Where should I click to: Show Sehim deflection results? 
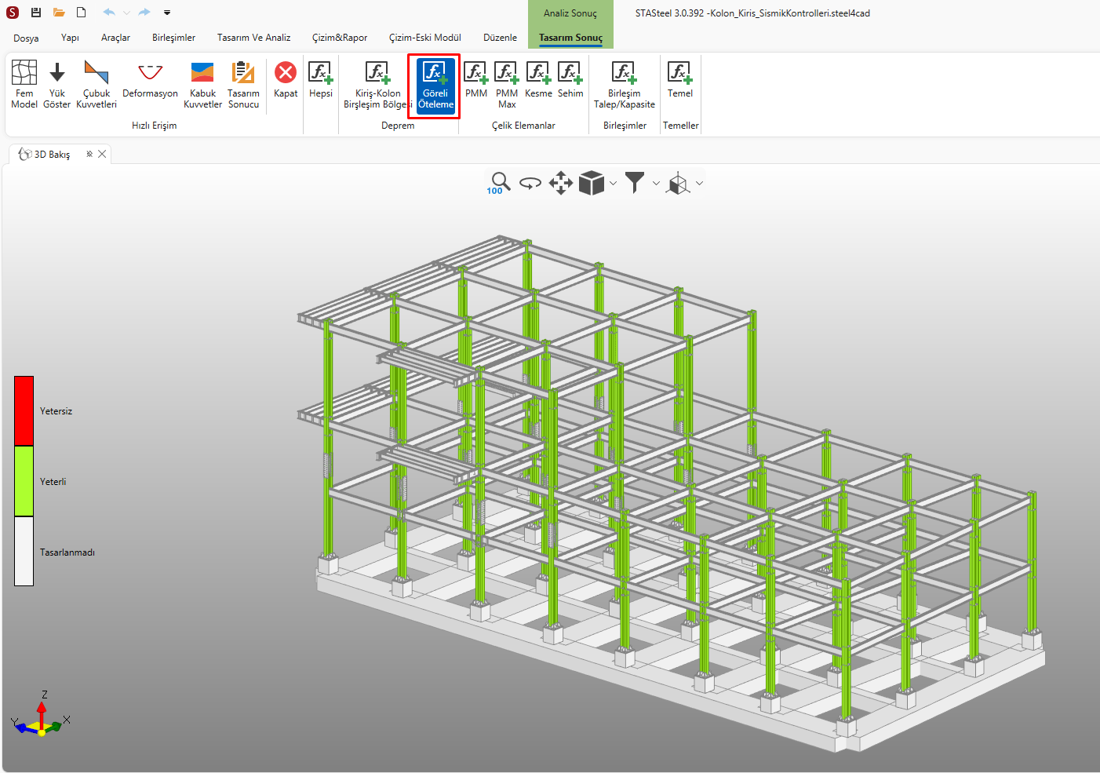point(570,80)
